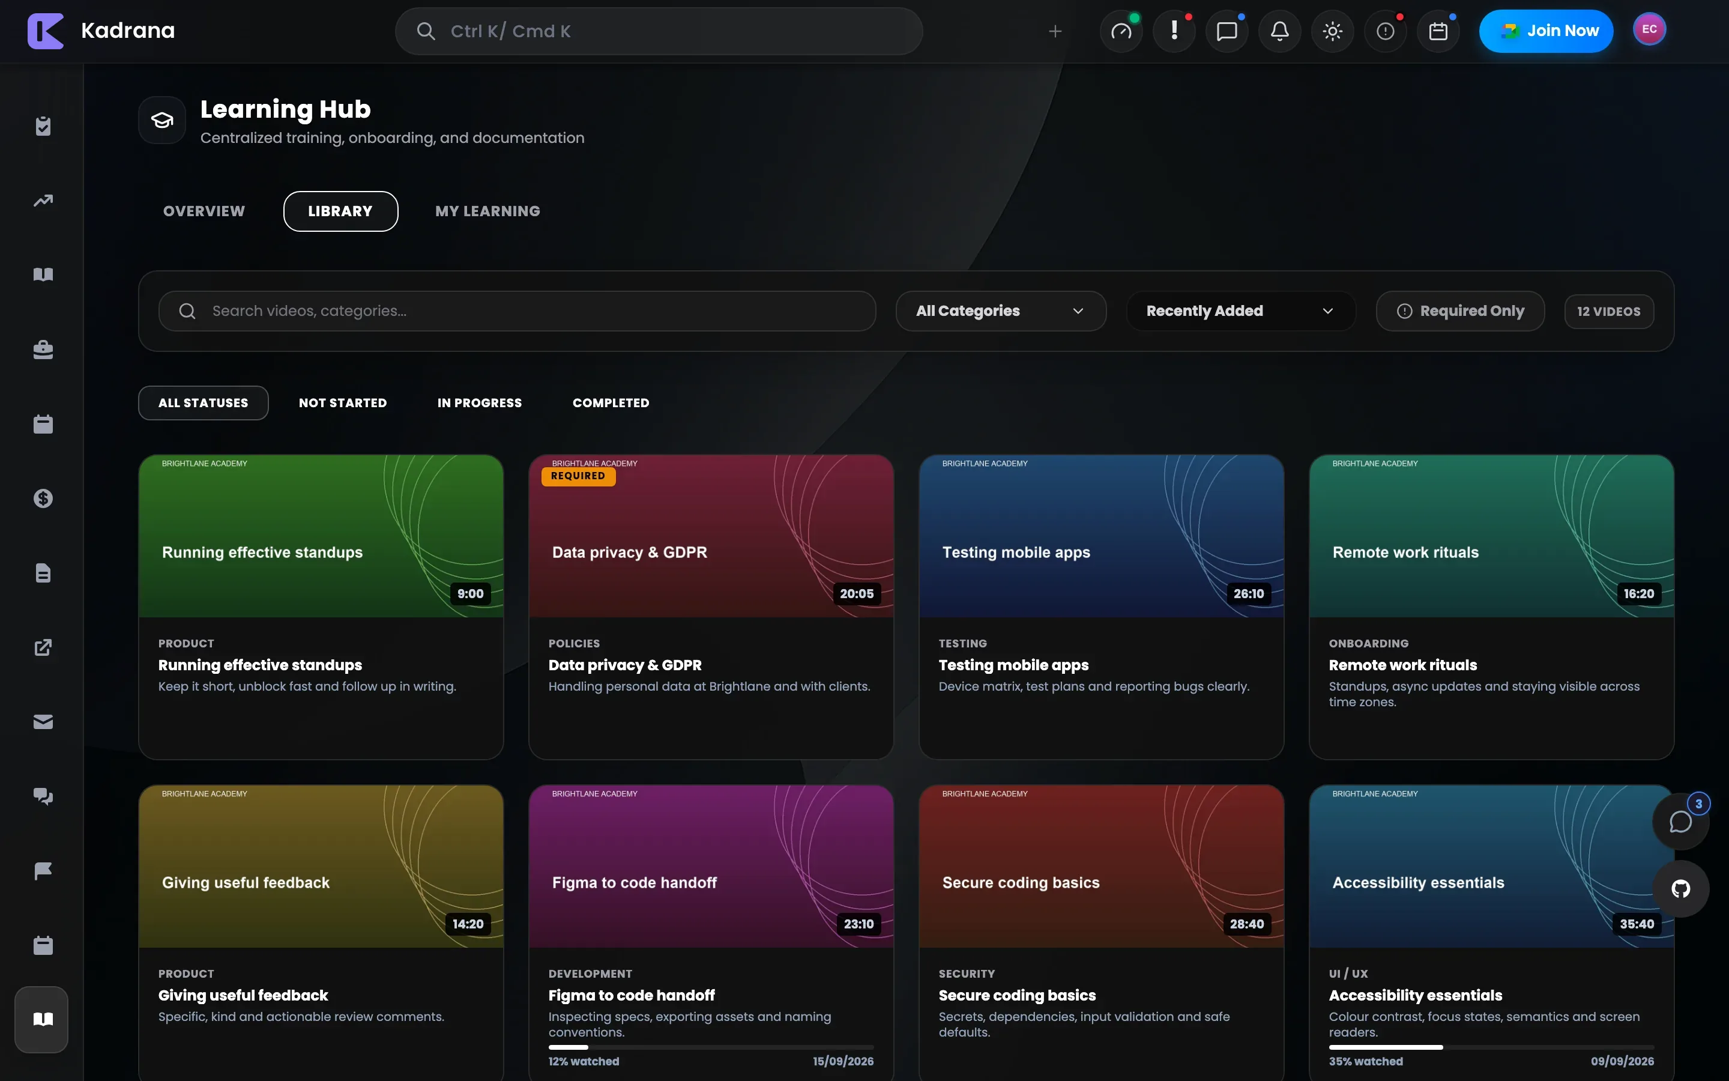Viewport: 1729px width, 1081px height.
Task: Open the Recently Added sort dropdown
Action: click(x=1241, y=311)
